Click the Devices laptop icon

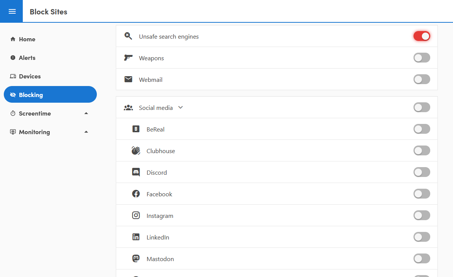[x=13, y=77]
